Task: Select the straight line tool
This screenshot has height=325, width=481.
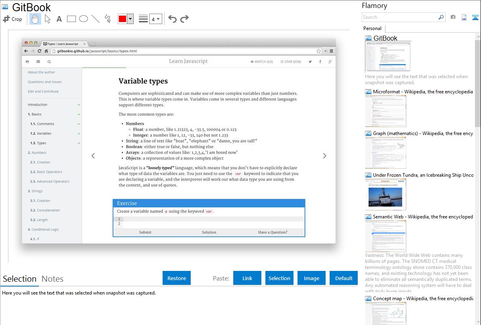Action: coord(96,19)
